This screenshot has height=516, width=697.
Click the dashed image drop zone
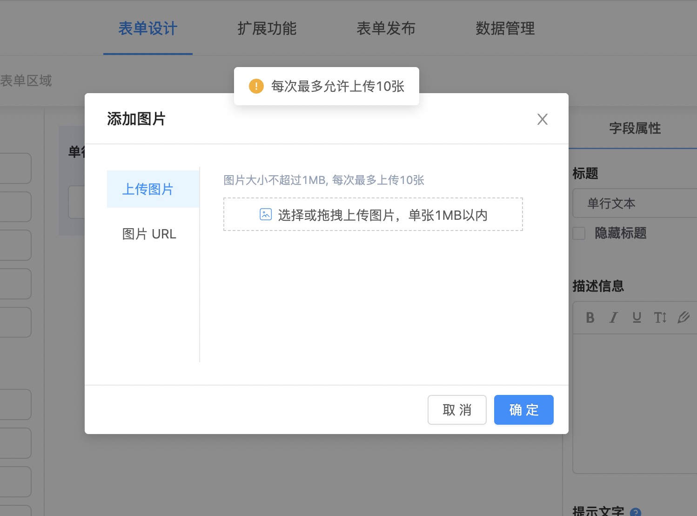tap(373, 215)
